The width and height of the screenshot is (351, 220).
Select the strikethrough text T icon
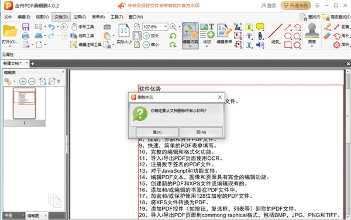(x=249, y=36)
